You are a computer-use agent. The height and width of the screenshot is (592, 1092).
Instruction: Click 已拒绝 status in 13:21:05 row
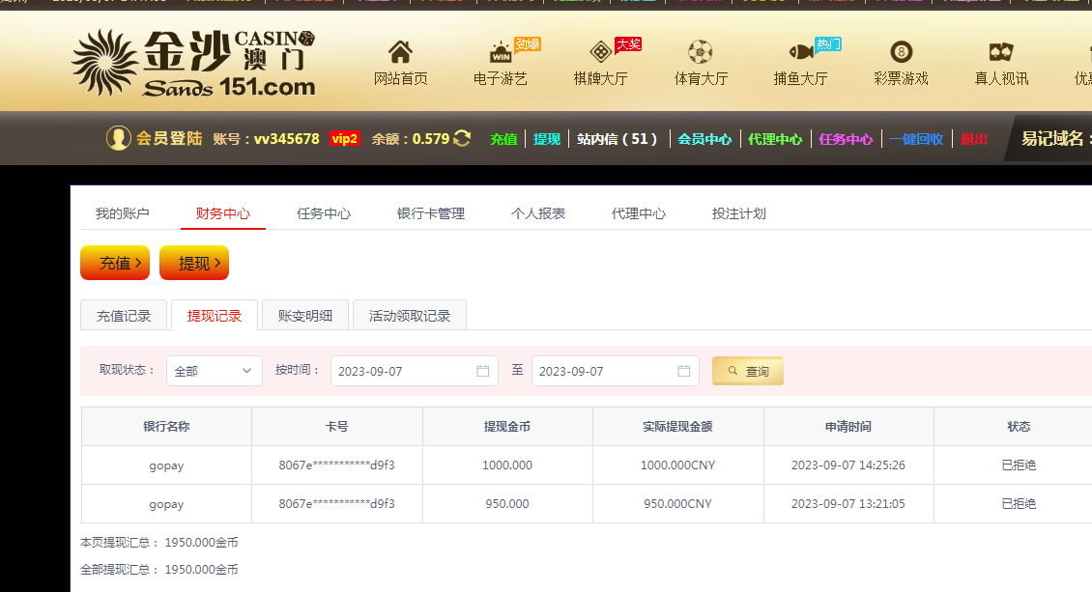click(1019, 504)
